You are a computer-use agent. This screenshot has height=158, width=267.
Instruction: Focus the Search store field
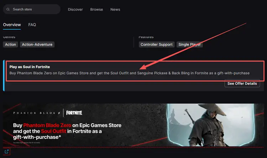[32, 9]
